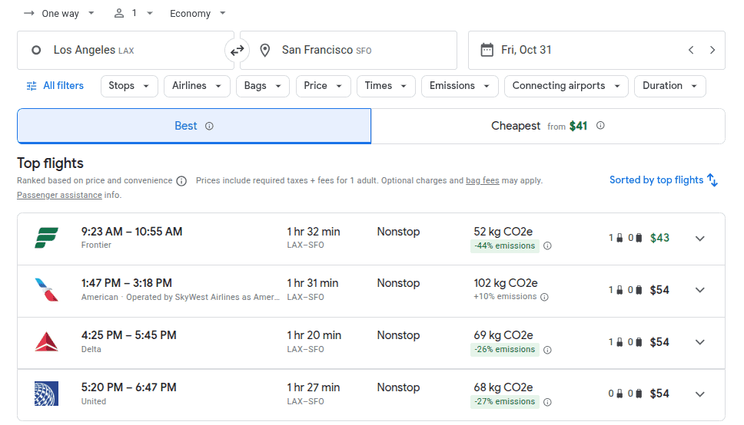744x425 pixels.
Task: Click the 102 kg CO2e value
Action: [505, 283]
